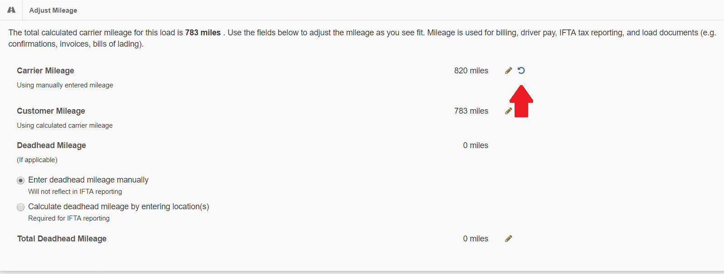Click 'Enter deadhead mileage manually' label text
The image size is (724, 274).
(88, 180)
